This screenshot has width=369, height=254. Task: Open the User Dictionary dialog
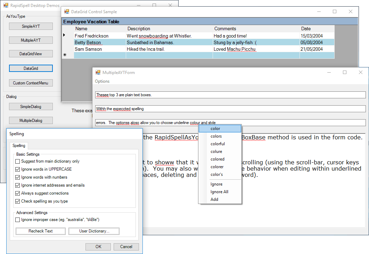(x=94, y=231)
